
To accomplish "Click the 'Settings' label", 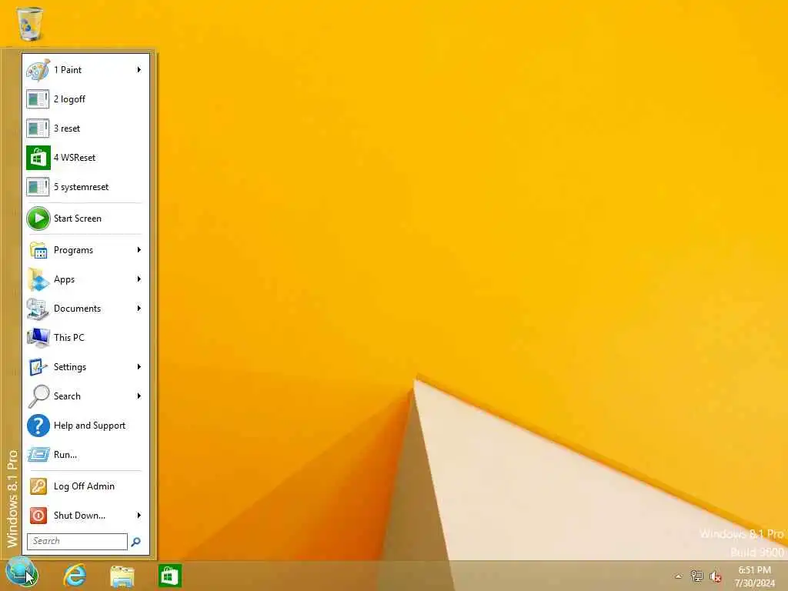I will click(70, 367).
